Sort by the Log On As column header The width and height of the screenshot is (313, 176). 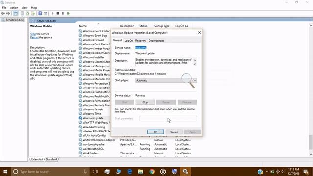[181, 26]
